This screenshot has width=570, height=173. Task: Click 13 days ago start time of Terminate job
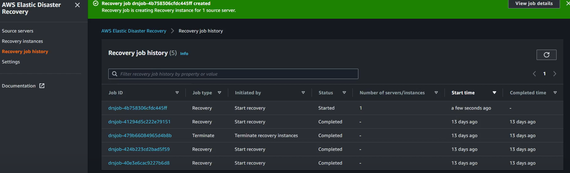tap(464, 135)
